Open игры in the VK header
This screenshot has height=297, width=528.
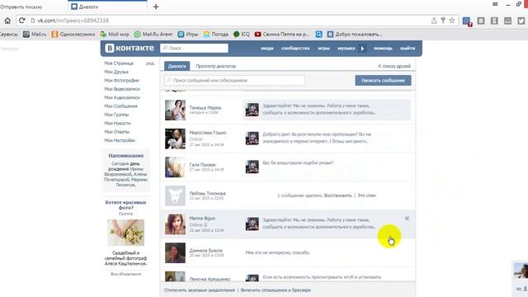tap(323, 49)
